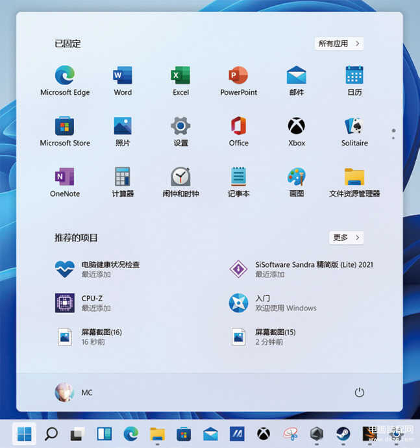Open blue slashed-A app on taskbar
420x448 pixels.
coord(237,434)
